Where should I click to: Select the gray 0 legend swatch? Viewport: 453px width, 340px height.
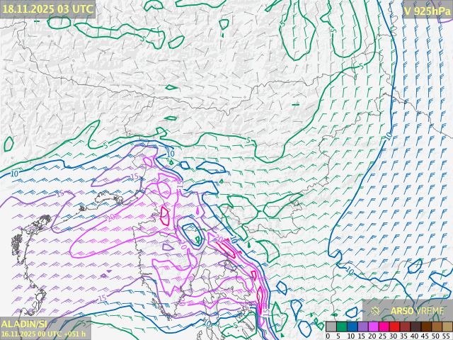pyautogui.click(x=331, y=327)
